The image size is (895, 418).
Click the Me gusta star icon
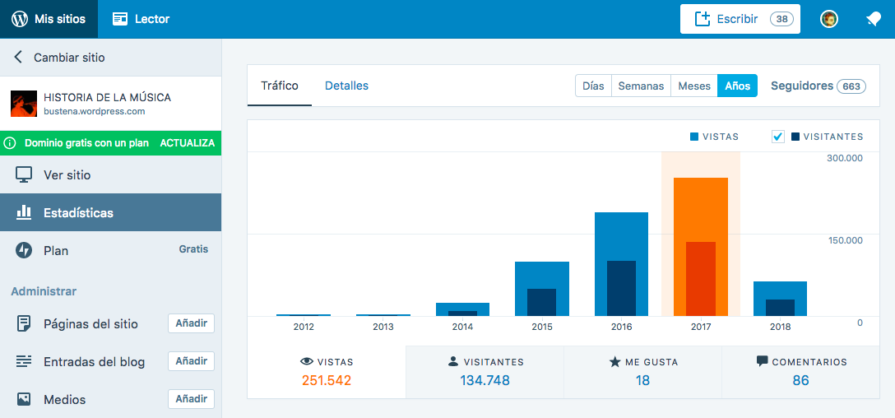pos(614,361)
